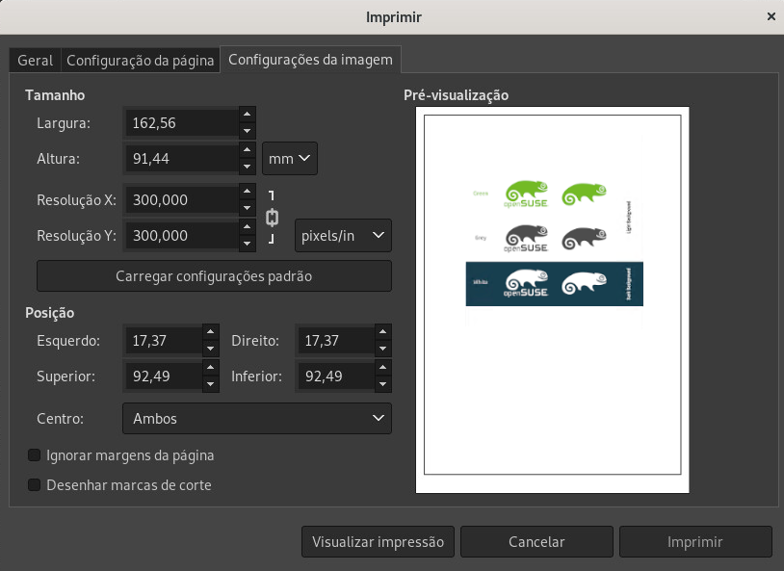Open the Centro dropdown showing Ambos

[x=257, y=419]
